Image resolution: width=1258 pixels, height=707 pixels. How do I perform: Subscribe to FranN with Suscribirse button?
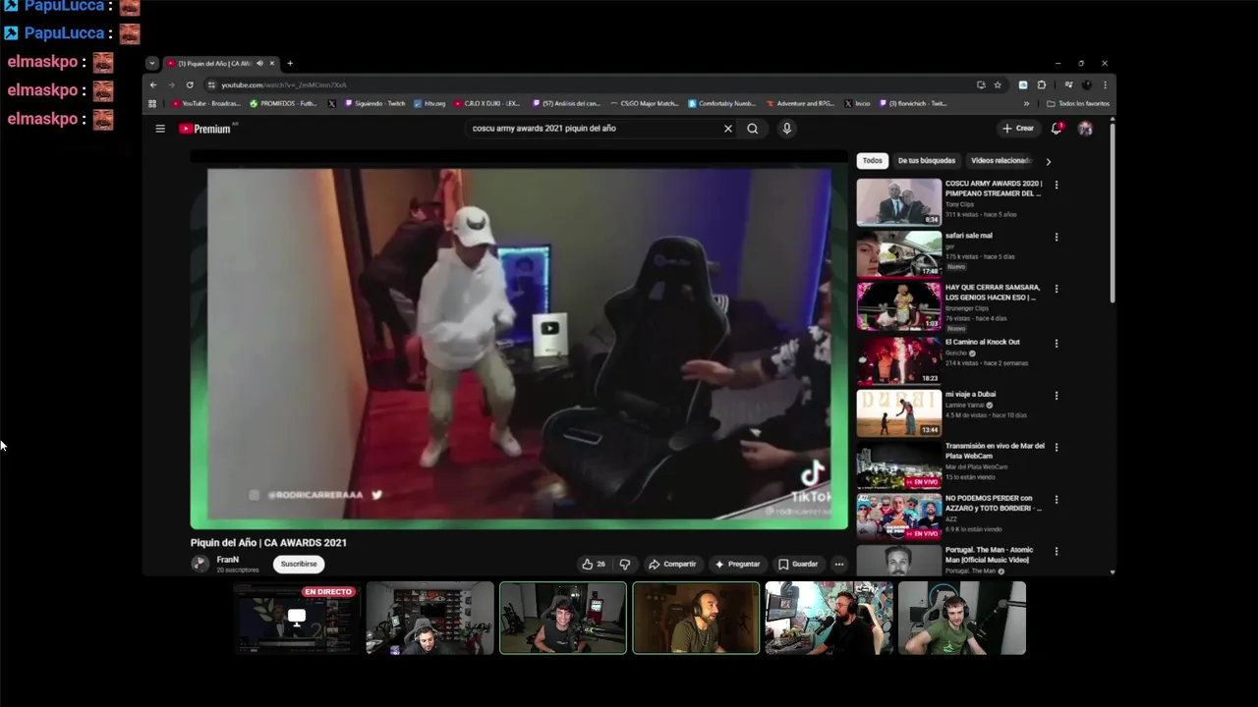[x=299, y=564]
